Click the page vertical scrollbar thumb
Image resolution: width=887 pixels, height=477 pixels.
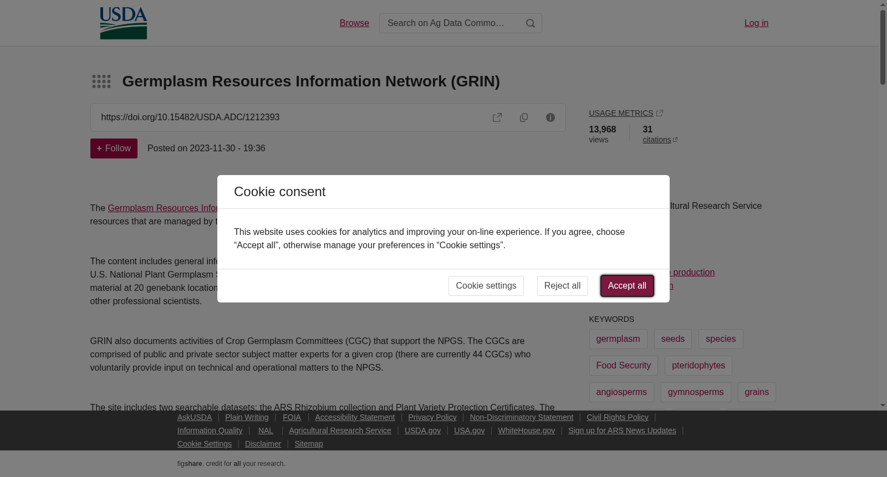[883, 47]
